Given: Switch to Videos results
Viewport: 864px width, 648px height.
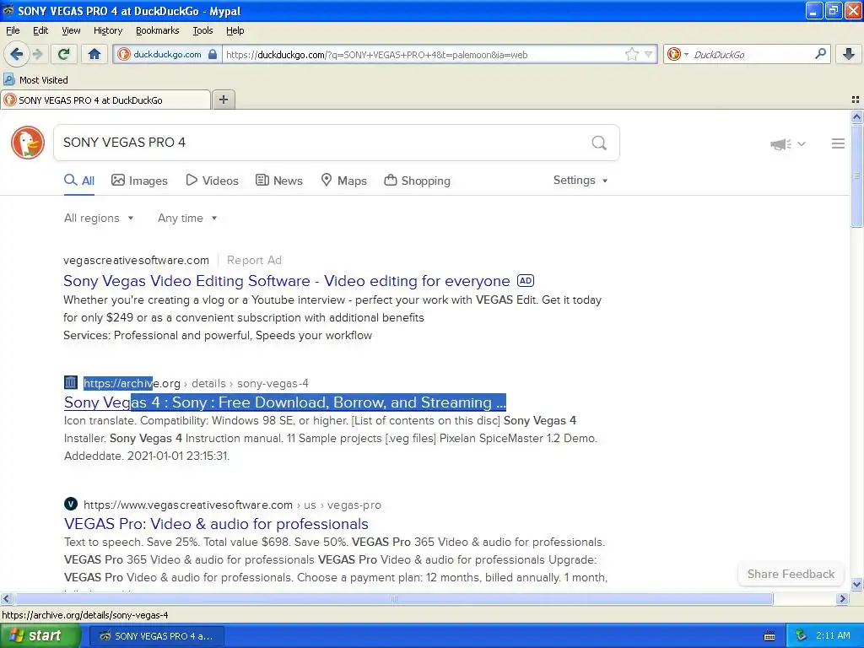Looking at the screenshot, I should (x=212, y=181).
